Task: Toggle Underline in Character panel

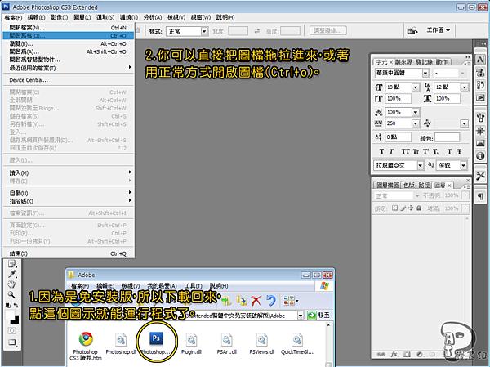Action: pos(449,151)
